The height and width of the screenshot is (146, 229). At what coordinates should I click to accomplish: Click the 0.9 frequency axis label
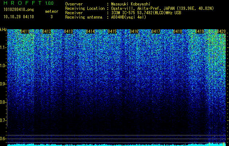pos(3,84)
